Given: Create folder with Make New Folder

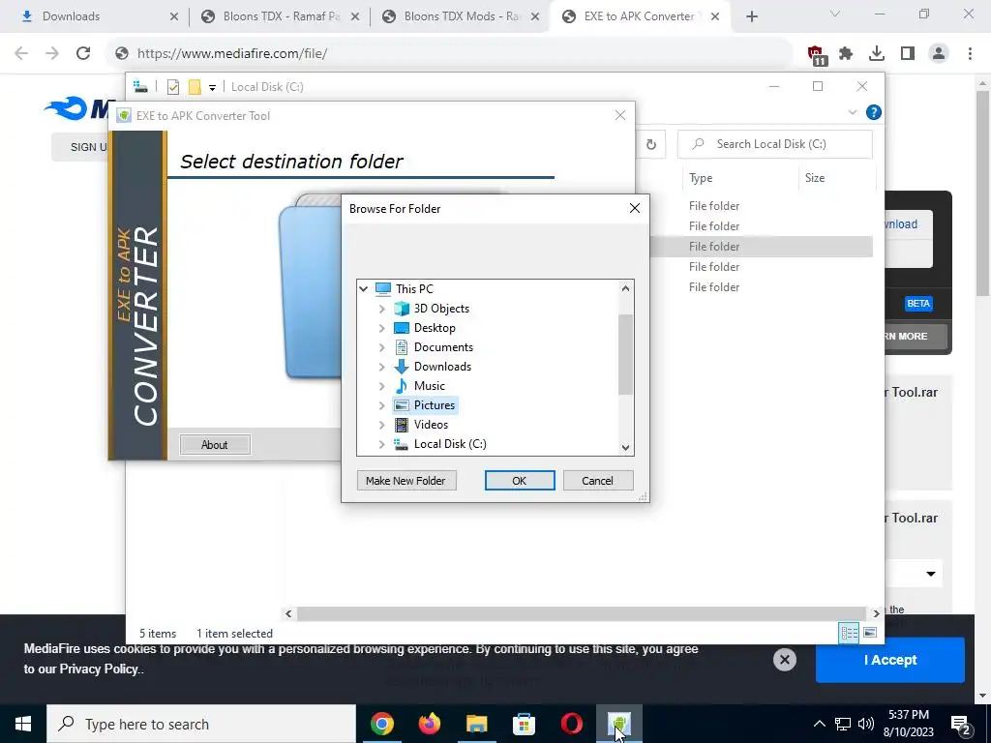Looking at the screenshot, I should [x=405, y=481].
